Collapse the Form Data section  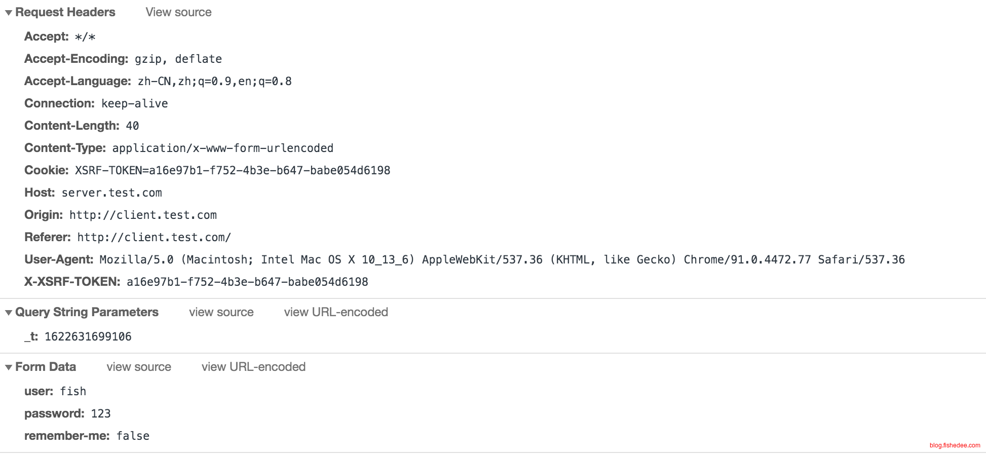[x=9, y=367]
